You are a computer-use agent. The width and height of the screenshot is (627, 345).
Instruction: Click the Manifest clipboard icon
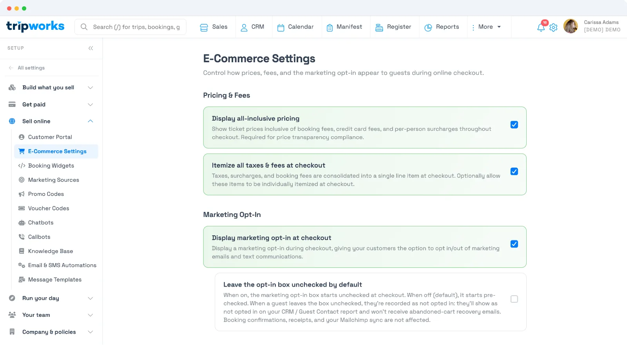330,27
